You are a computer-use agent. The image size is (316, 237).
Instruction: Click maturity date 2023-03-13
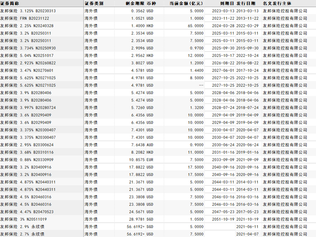coord(223,11)
